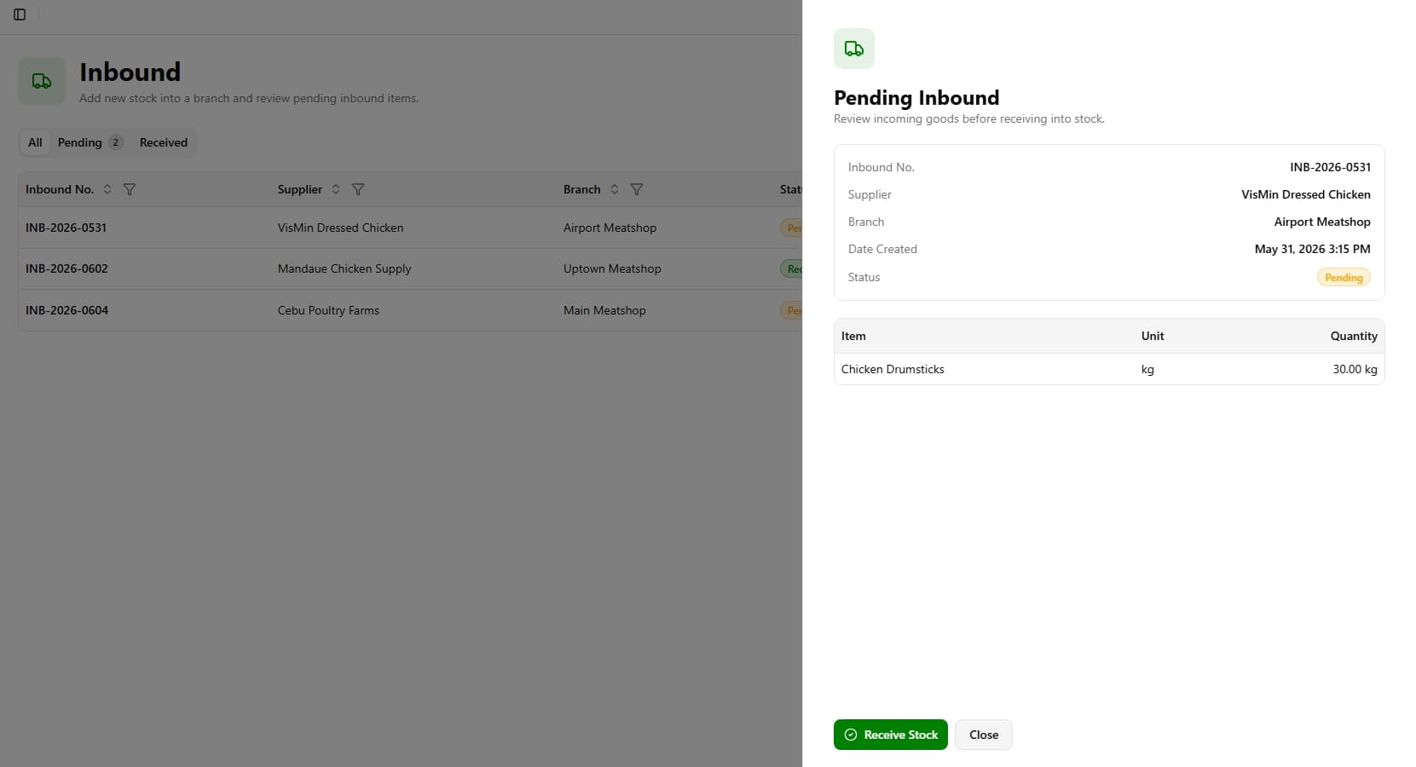Click the Inbound truck icon in page header
1416x767 pixels.
(42, 81)
